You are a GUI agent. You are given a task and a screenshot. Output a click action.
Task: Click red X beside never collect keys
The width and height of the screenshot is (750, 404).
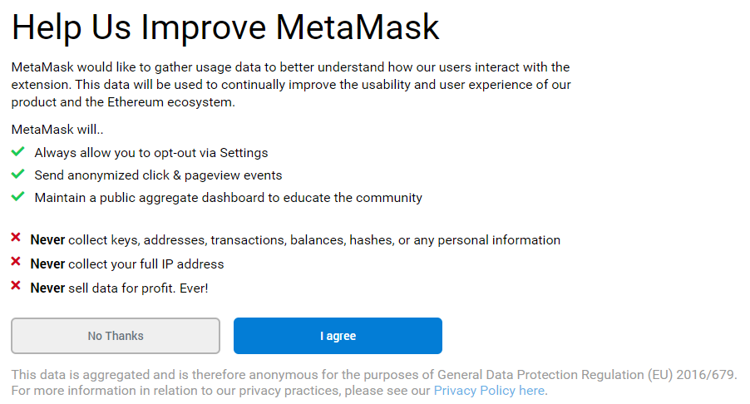pos(16,239)
